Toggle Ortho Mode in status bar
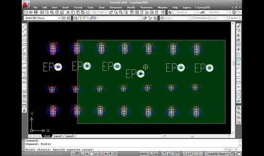The image size is (264, 156). 82,154
